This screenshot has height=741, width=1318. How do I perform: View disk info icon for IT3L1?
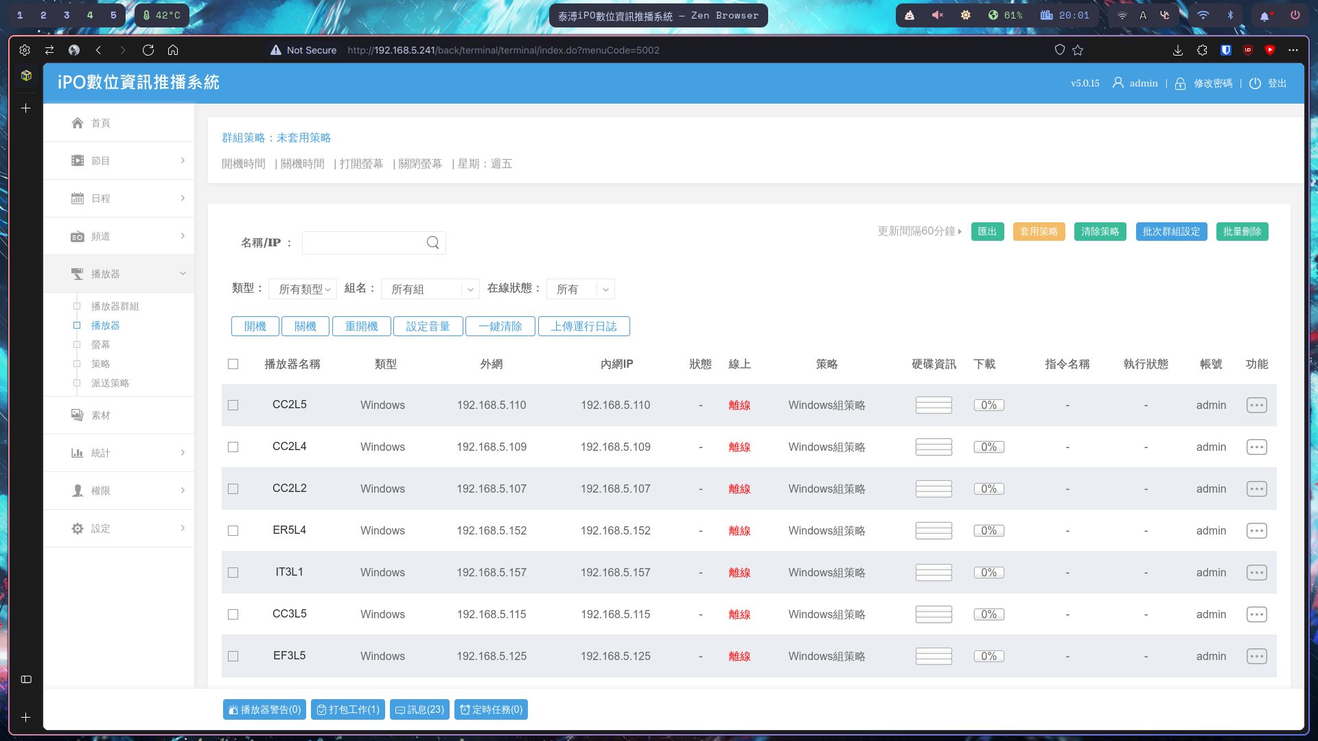click(x=934, y=572)
